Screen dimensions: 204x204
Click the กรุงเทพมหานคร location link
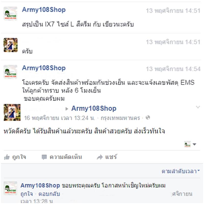click(120, 118)
